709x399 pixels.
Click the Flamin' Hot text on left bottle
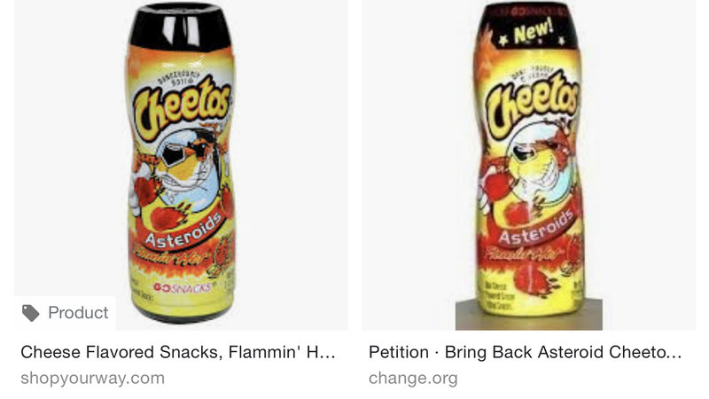click(x=168, y=257)
